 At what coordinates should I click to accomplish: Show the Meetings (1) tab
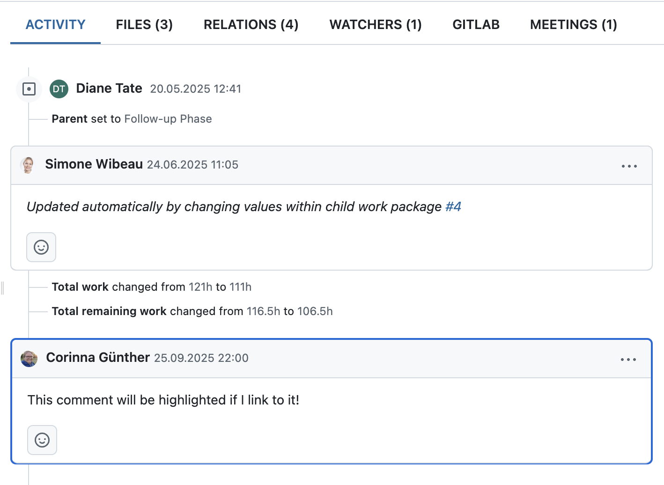tap(573, 24)
